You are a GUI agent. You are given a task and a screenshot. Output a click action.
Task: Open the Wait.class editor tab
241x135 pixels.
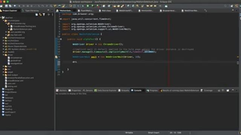coord(105,11)
